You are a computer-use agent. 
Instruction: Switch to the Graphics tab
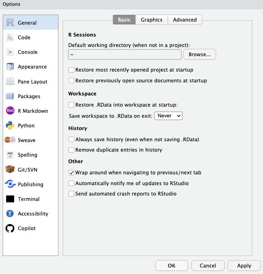click(151, 20)
